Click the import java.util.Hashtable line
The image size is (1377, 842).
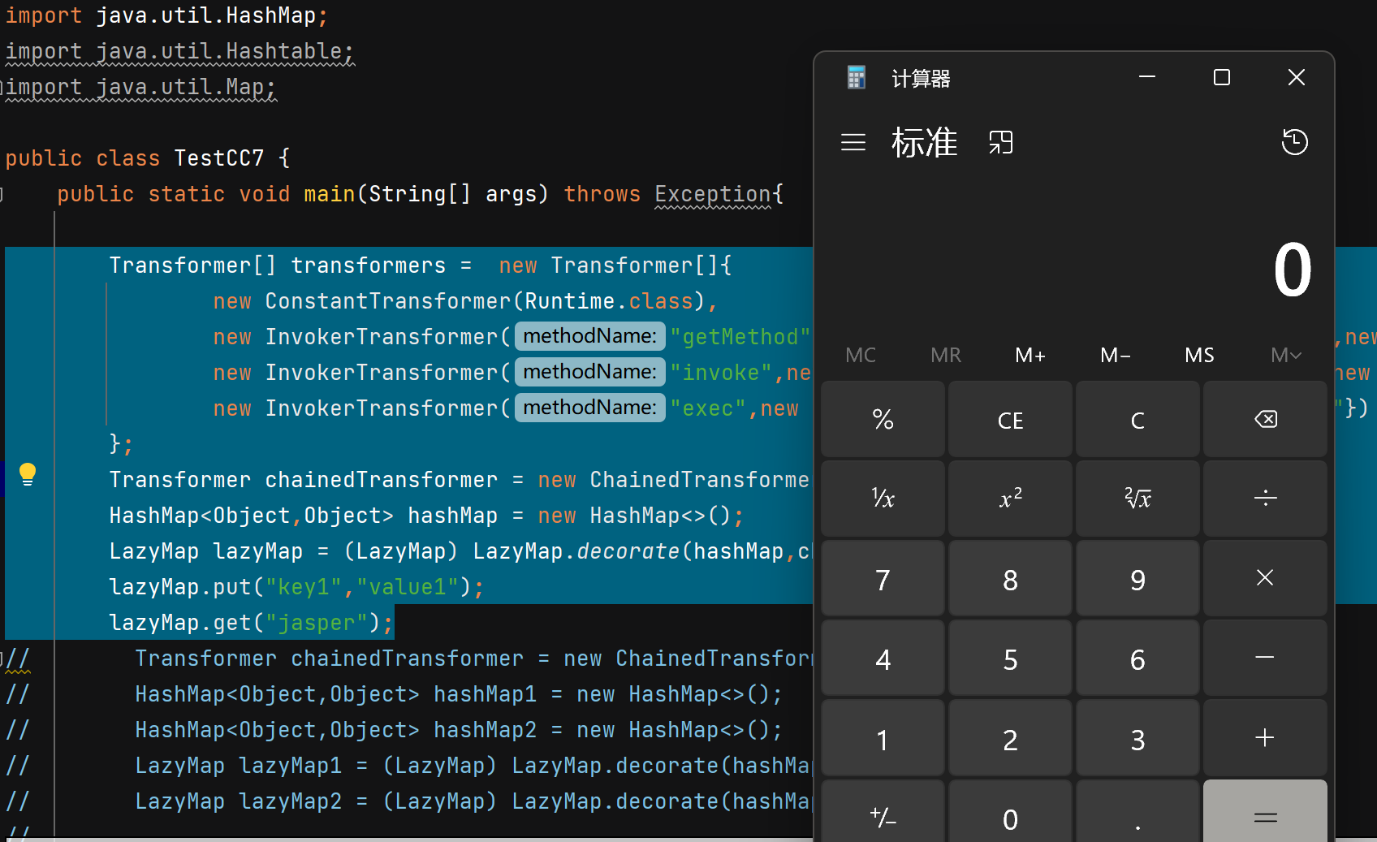point(180,51)
